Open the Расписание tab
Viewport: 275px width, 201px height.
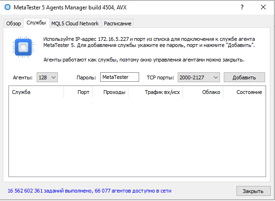tap(118, 23)
